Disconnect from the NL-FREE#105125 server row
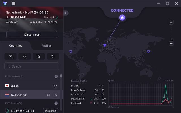 (51, 111)
